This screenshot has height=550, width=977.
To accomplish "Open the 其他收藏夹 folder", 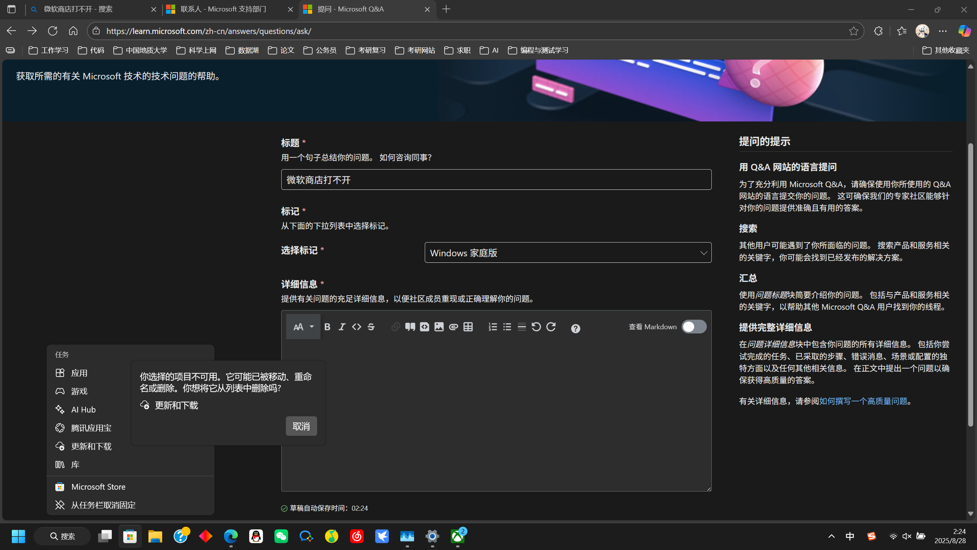I will [x=946, y=50].
